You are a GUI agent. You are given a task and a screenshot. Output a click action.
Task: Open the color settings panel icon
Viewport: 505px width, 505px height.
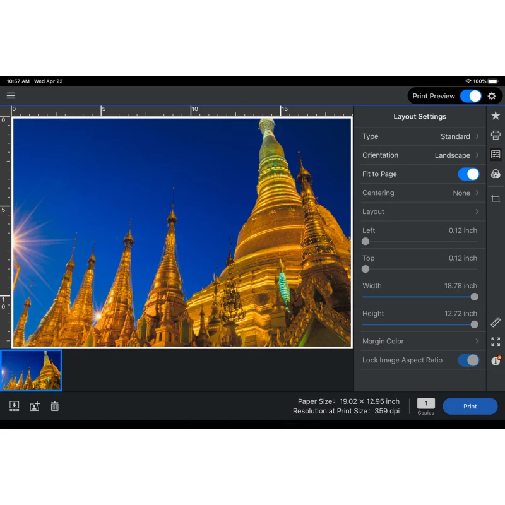click(496, 174)
